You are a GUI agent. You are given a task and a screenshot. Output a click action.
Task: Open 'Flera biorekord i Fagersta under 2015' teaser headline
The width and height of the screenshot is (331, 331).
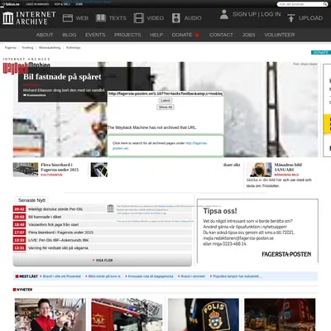[x=60, y=167]
